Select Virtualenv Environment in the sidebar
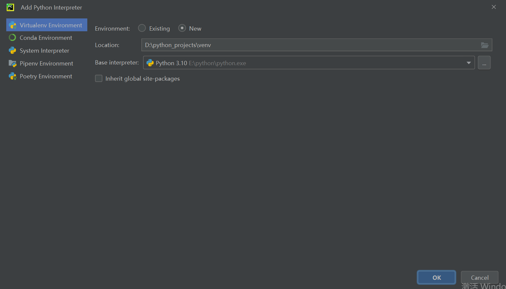506x289 pixels. click(47, 25)
